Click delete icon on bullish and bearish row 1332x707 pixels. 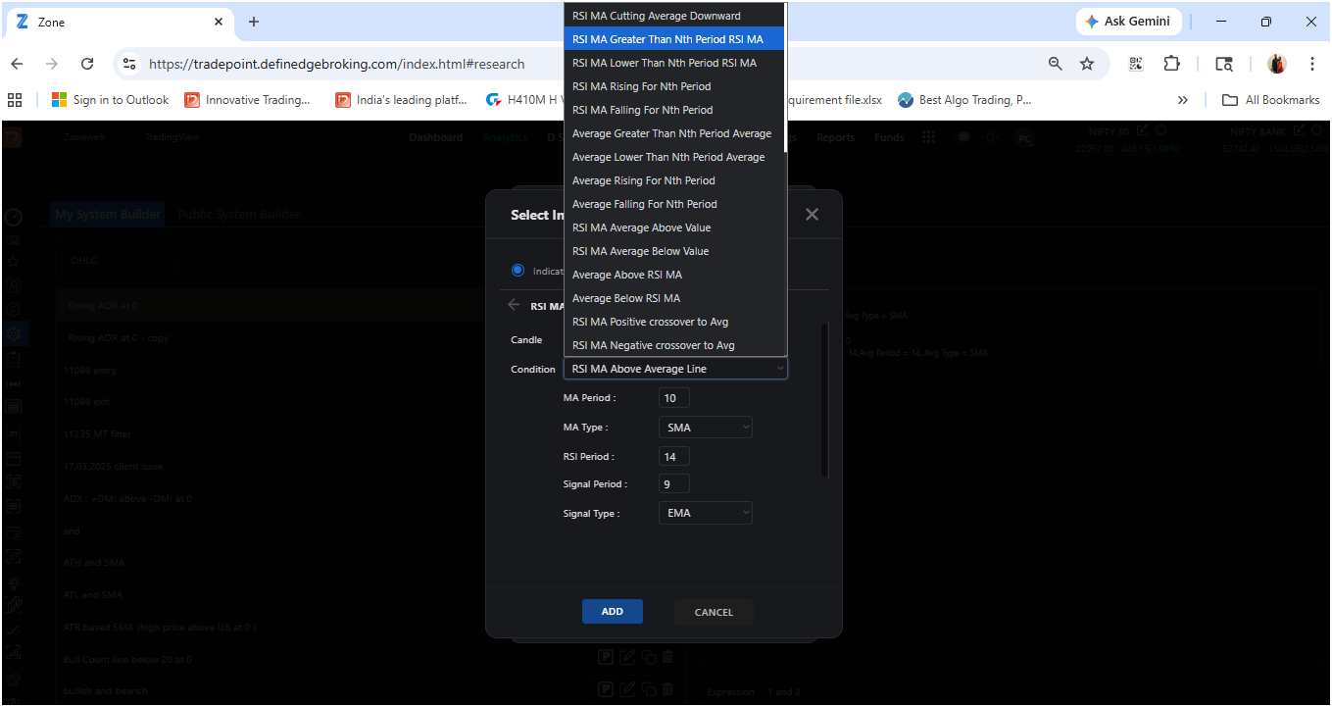coord(668,689)
